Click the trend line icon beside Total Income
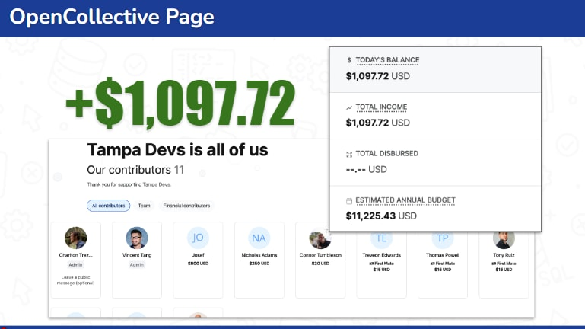 pos(349,107)
